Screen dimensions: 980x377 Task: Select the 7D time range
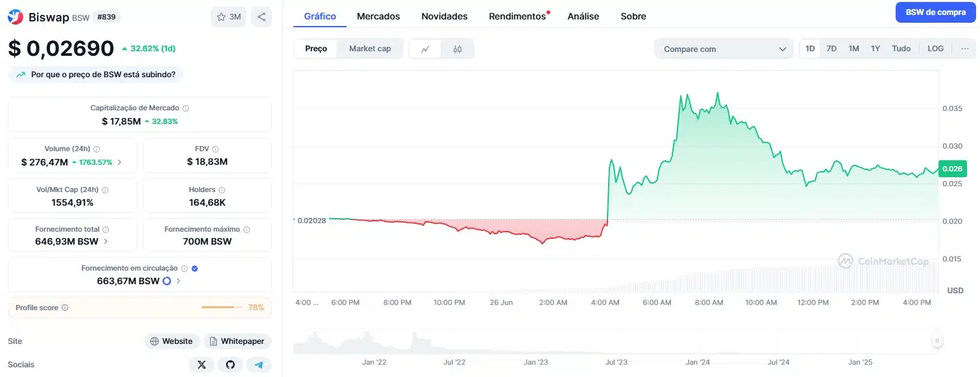[x=831, y=48]
